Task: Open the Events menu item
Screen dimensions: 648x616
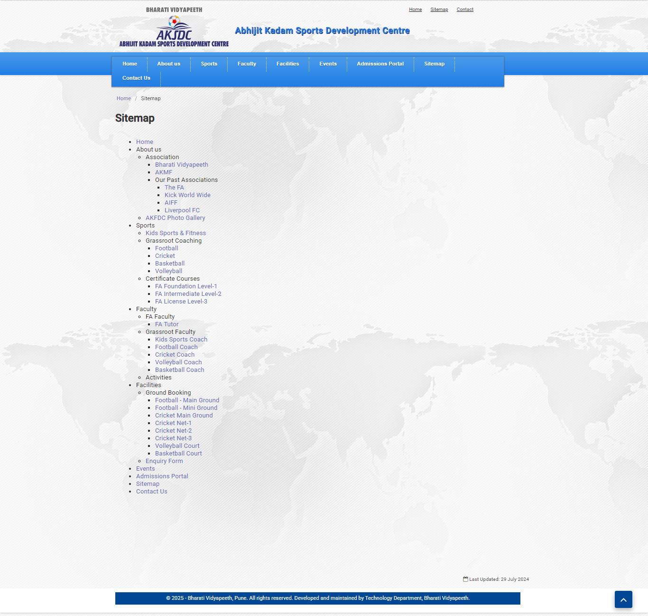Action: coord(328,64)
